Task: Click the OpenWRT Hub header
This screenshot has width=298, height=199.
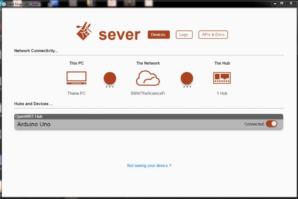Action: [149, 117]
